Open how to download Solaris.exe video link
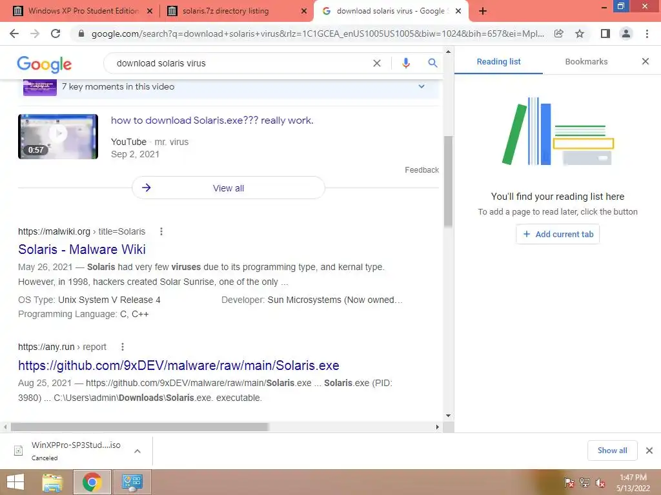 pyautogui.click(x=212, y=121)
